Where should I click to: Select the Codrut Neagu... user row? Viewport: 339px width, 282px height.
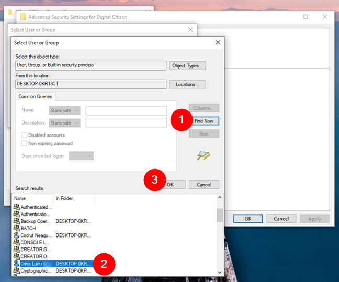[52, 235]
